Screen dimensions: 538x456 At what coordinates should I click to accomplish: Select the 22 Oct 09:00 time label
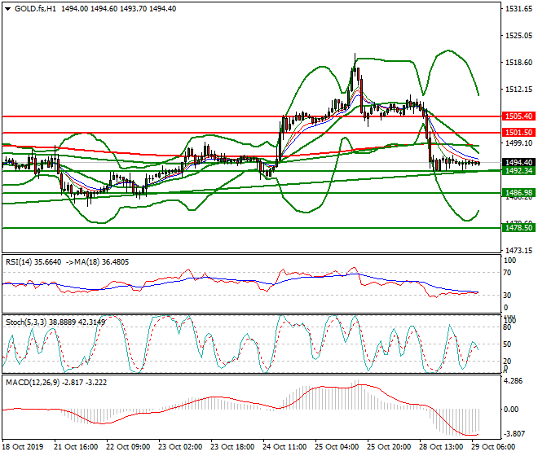point(128,447)
